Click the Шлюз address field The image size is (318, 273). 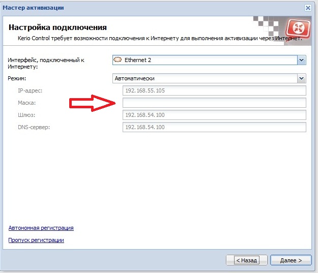(214, 115)
